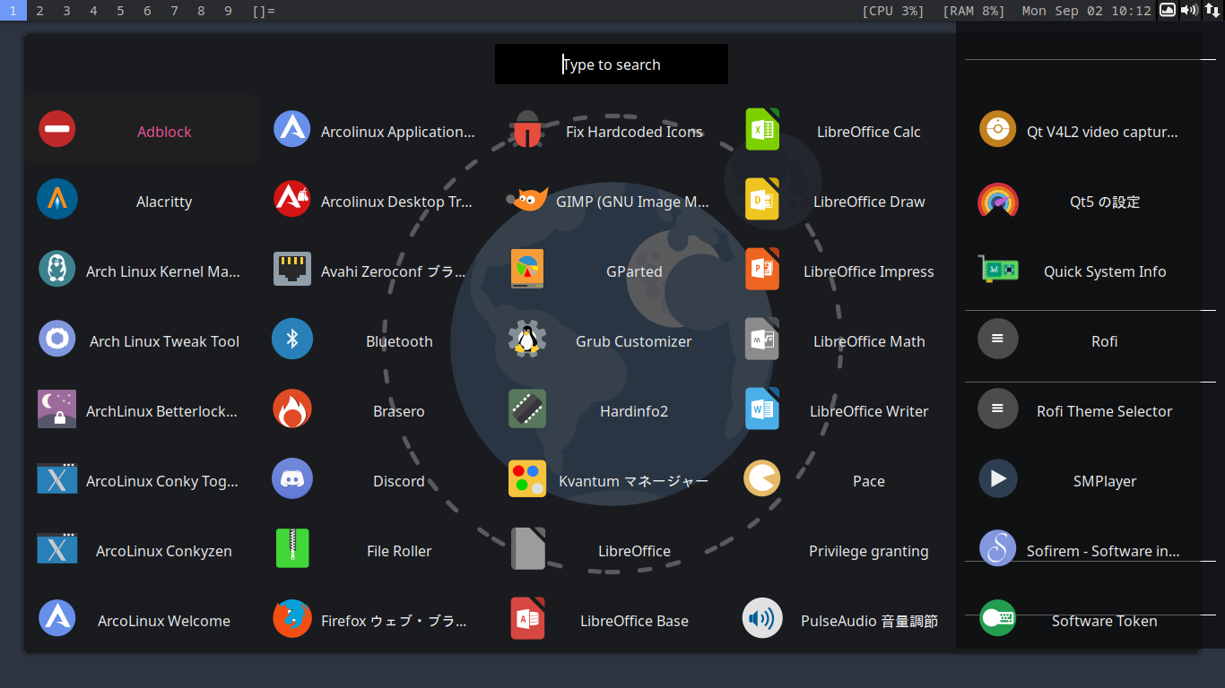Click the 'Mon Sep 02 10:12' clock
The image size is (1225, 688).
[1086, 11]
